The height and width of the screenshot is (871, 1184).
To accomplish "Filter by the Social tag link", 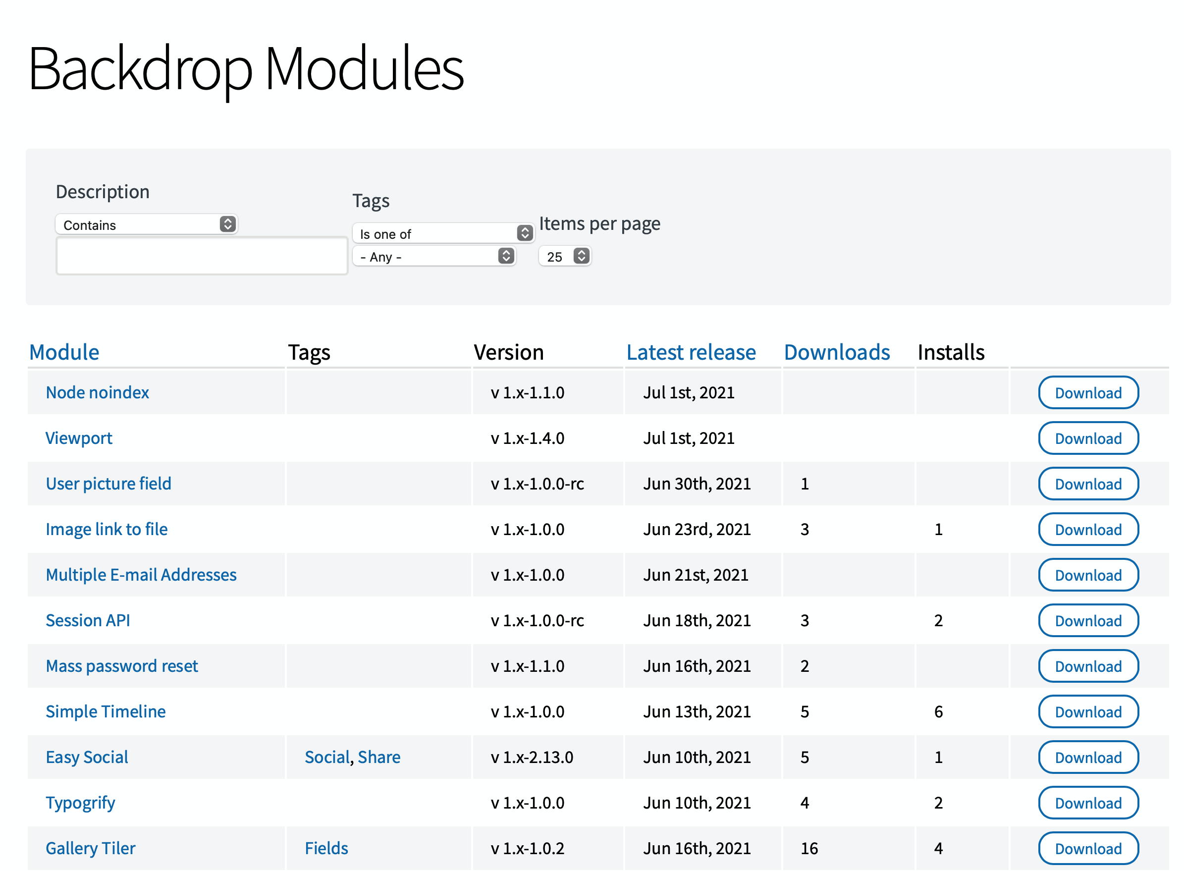I will click(x=327, y=757).
